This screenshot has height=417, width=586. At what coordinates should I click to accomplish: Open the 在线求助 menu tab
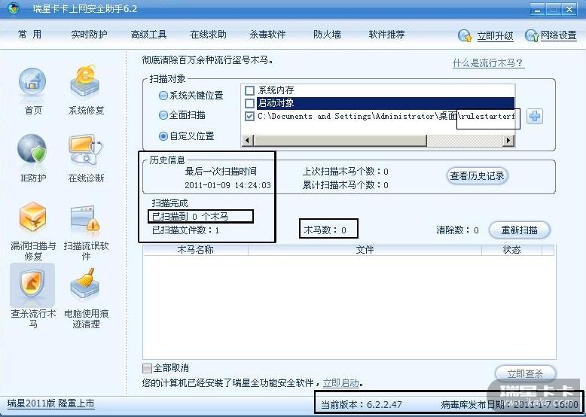[x=208, y=35]
